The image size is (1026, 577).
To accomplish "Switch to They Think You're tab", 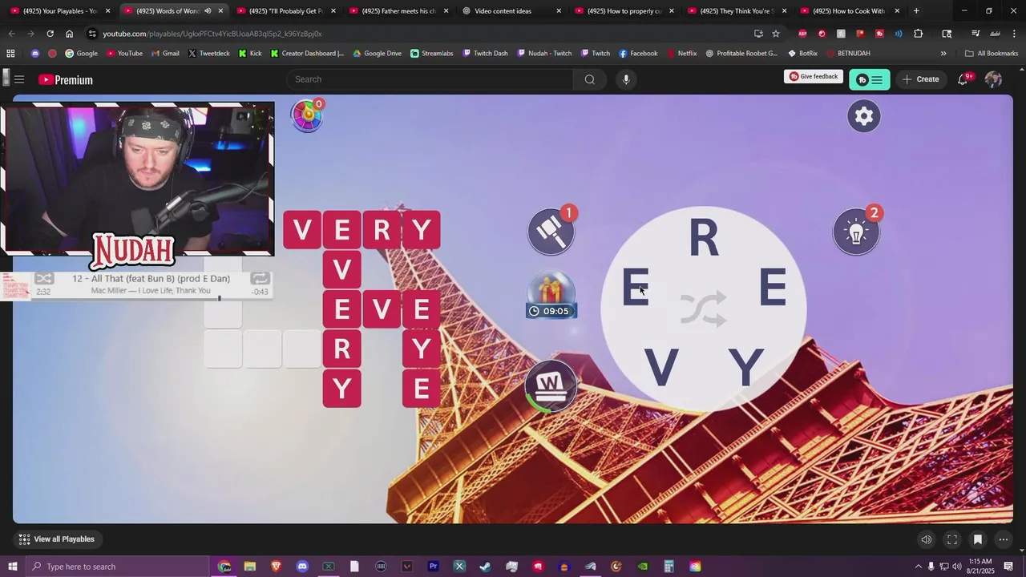I will point(736,11).
